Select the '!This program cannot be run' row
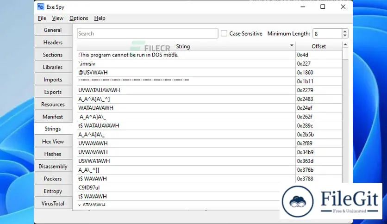The width and height of the screenshot is (387, 224). pos(186,55)
